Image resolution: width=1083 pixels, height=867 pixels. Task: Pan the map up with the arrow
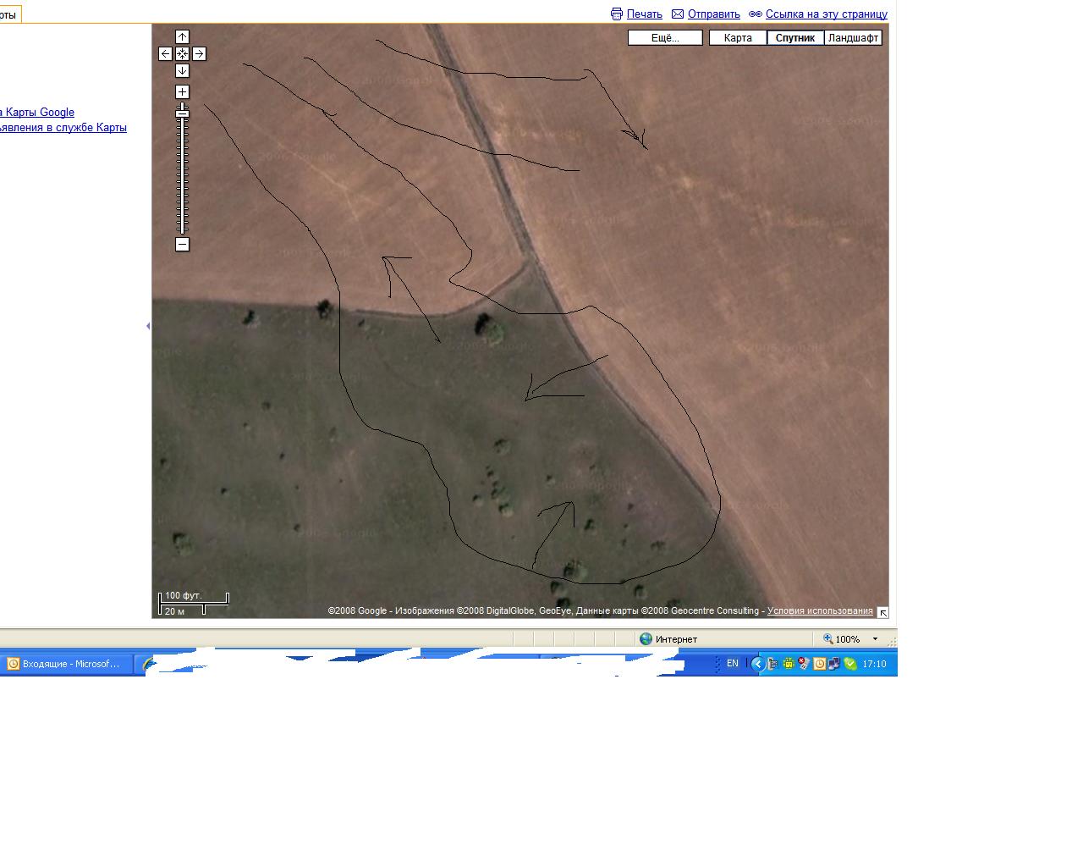pos(182,36)
